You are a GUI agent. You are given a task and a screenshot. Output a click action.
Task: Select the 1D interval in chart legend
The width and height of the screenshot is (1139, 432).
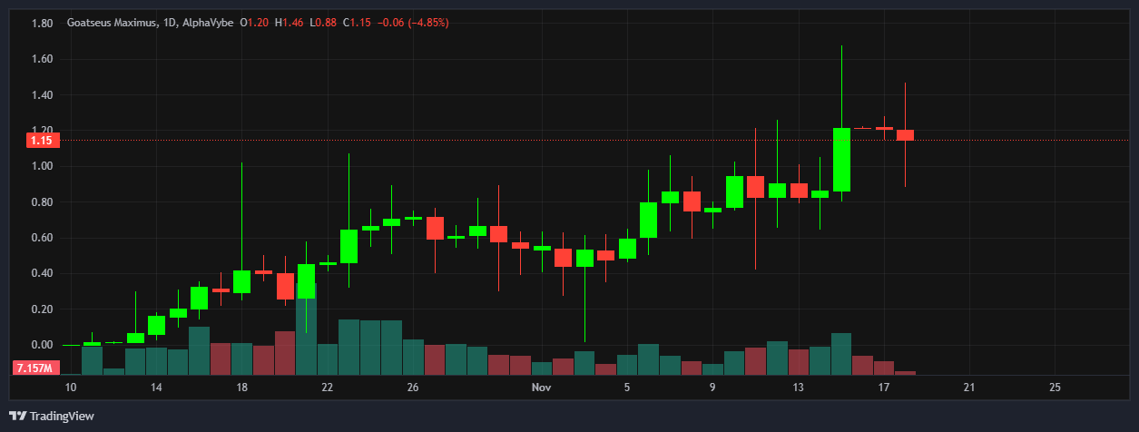[x=167, y=22]
